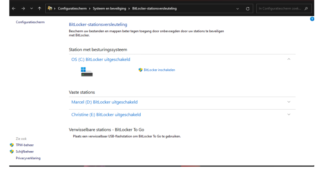Click the Forward navigation arrow
Viewport: 315px width, 177px height.
(23, 8)
